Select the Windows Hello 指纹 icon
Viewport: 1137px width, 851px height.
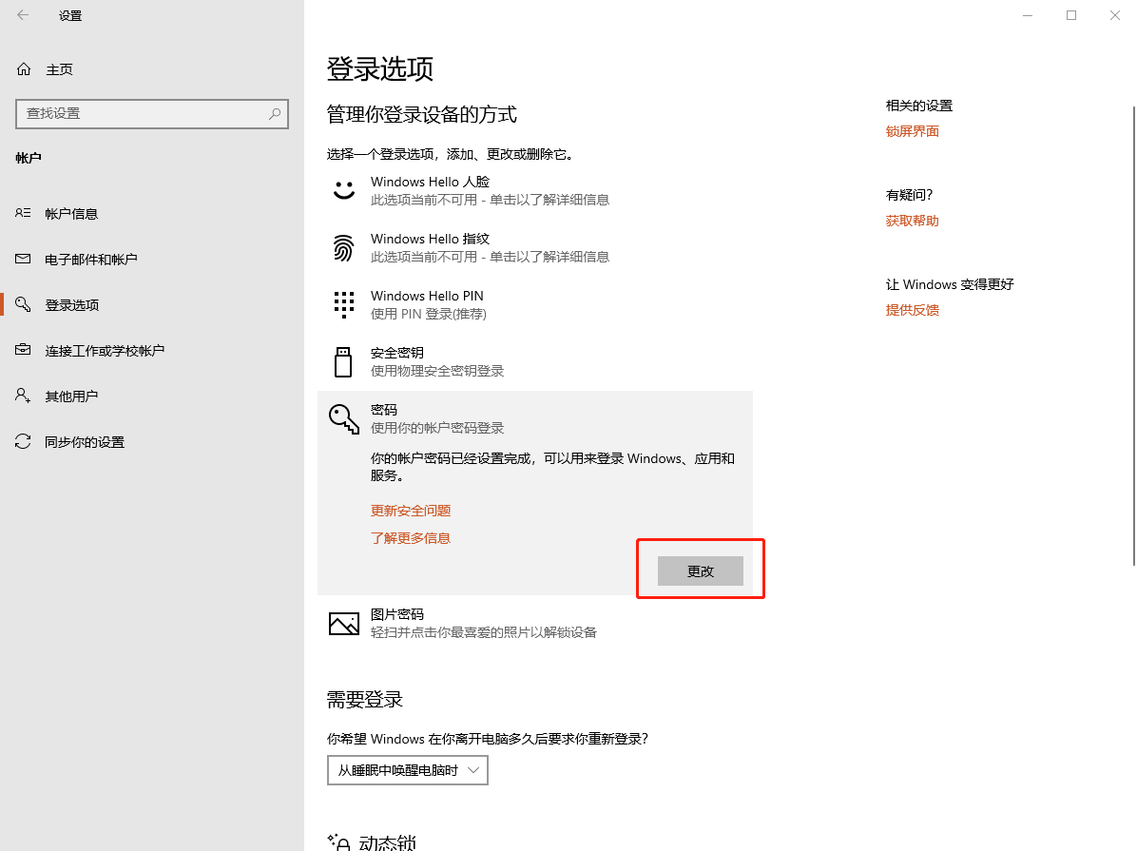coord(343,247)
